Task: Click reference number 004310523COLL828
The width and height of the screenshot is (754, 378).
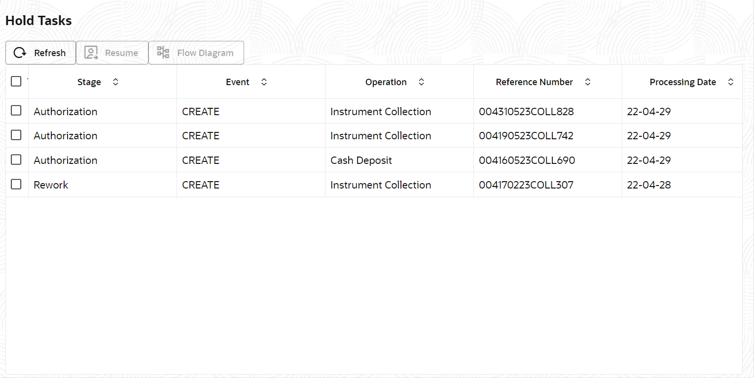Action: tap(526, 112)
